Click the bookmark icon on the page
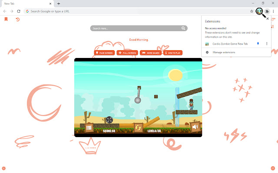Image resolution: width=278 pixels, height=173 pixels. [x=6, y=19]
